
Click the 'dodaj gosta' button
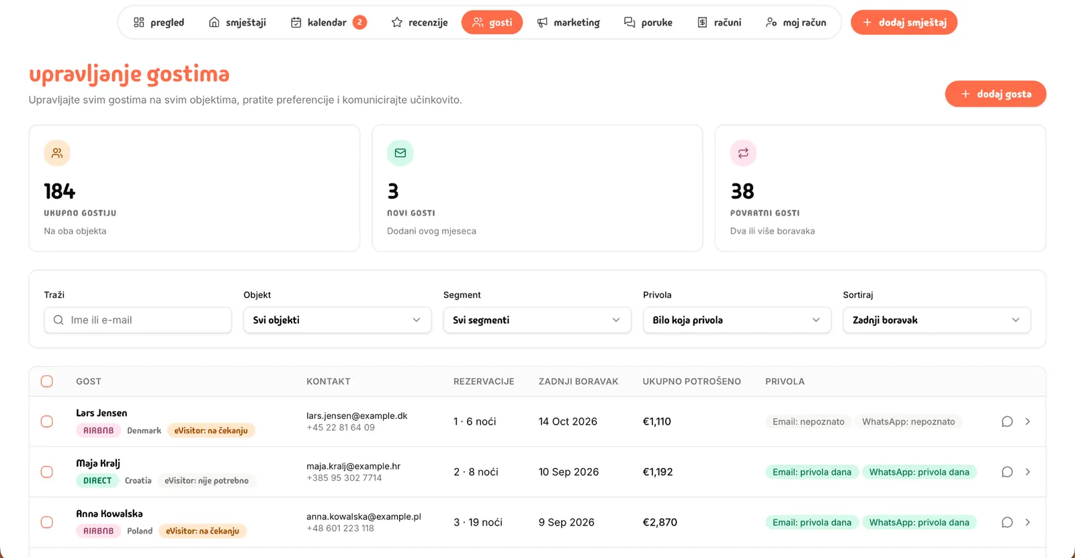click(996, 94)
